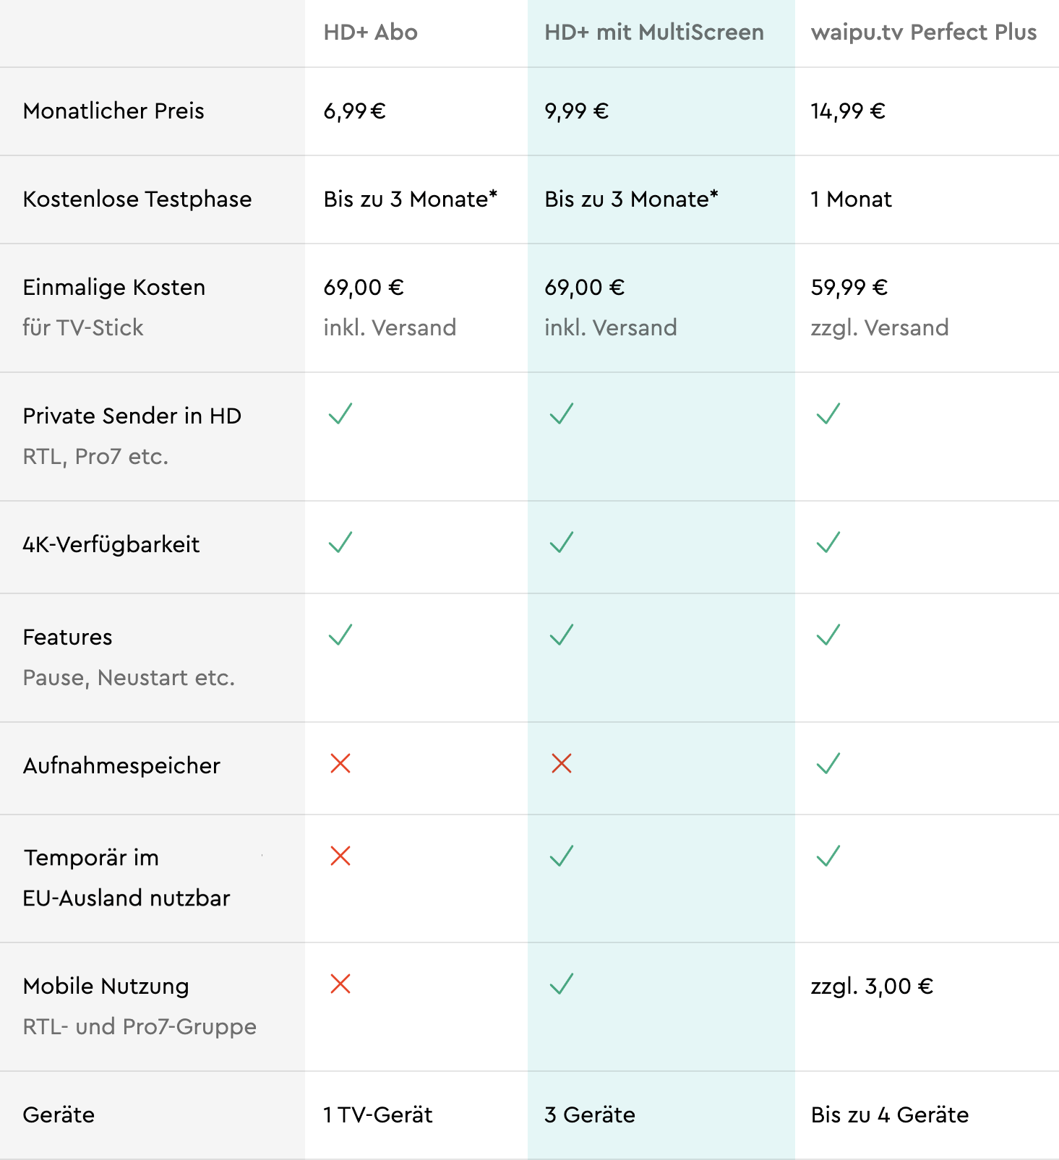This screenshot has height=1160, width=1059.
Task: Click the 1 Monat free trial cell
Action: click(851, 199)
